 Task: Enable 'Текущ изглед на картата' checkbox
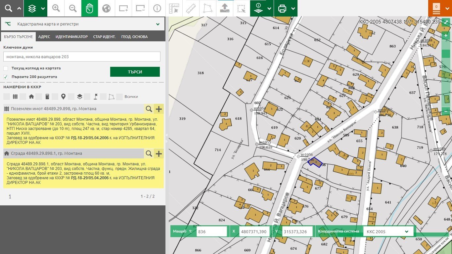click(6, 68)
